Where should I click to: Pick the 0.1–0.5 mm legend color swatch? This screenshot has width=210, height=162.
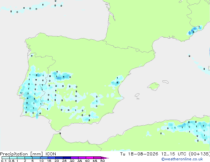click(6, 158)
